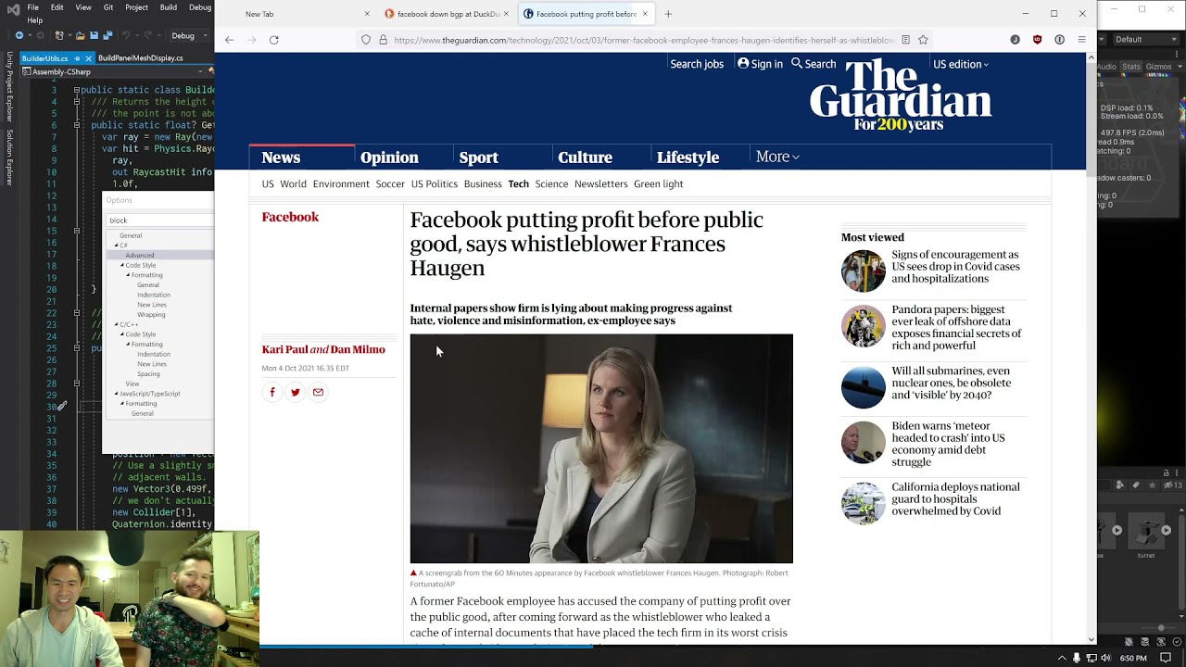Viewport: 1186px width, 667px height.
Task: Switch to facebook down bgp DuckDuckGo tab
Action: point(448,14)
